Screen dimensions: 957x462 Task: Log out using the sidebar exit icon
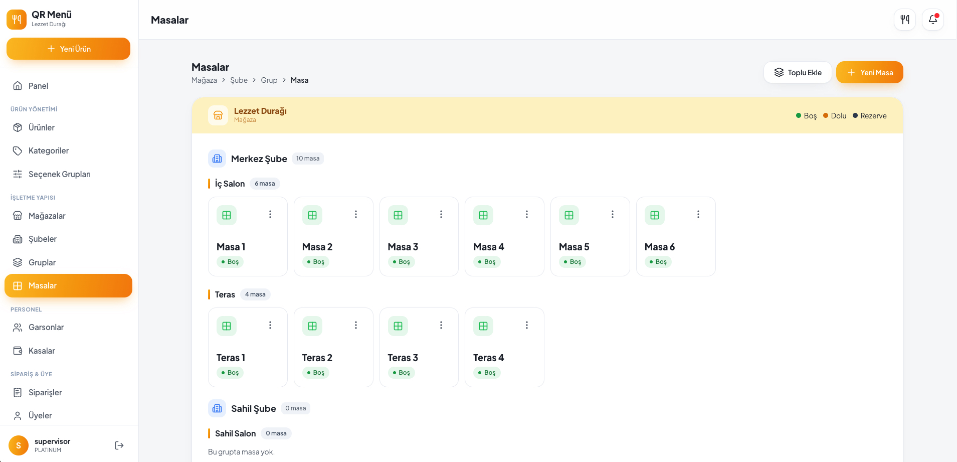pyautogui.click(x=119, y=445)
